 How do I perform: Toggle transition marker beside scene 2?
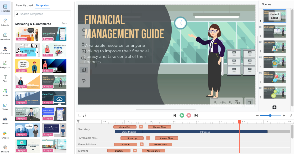pos(261,27)
